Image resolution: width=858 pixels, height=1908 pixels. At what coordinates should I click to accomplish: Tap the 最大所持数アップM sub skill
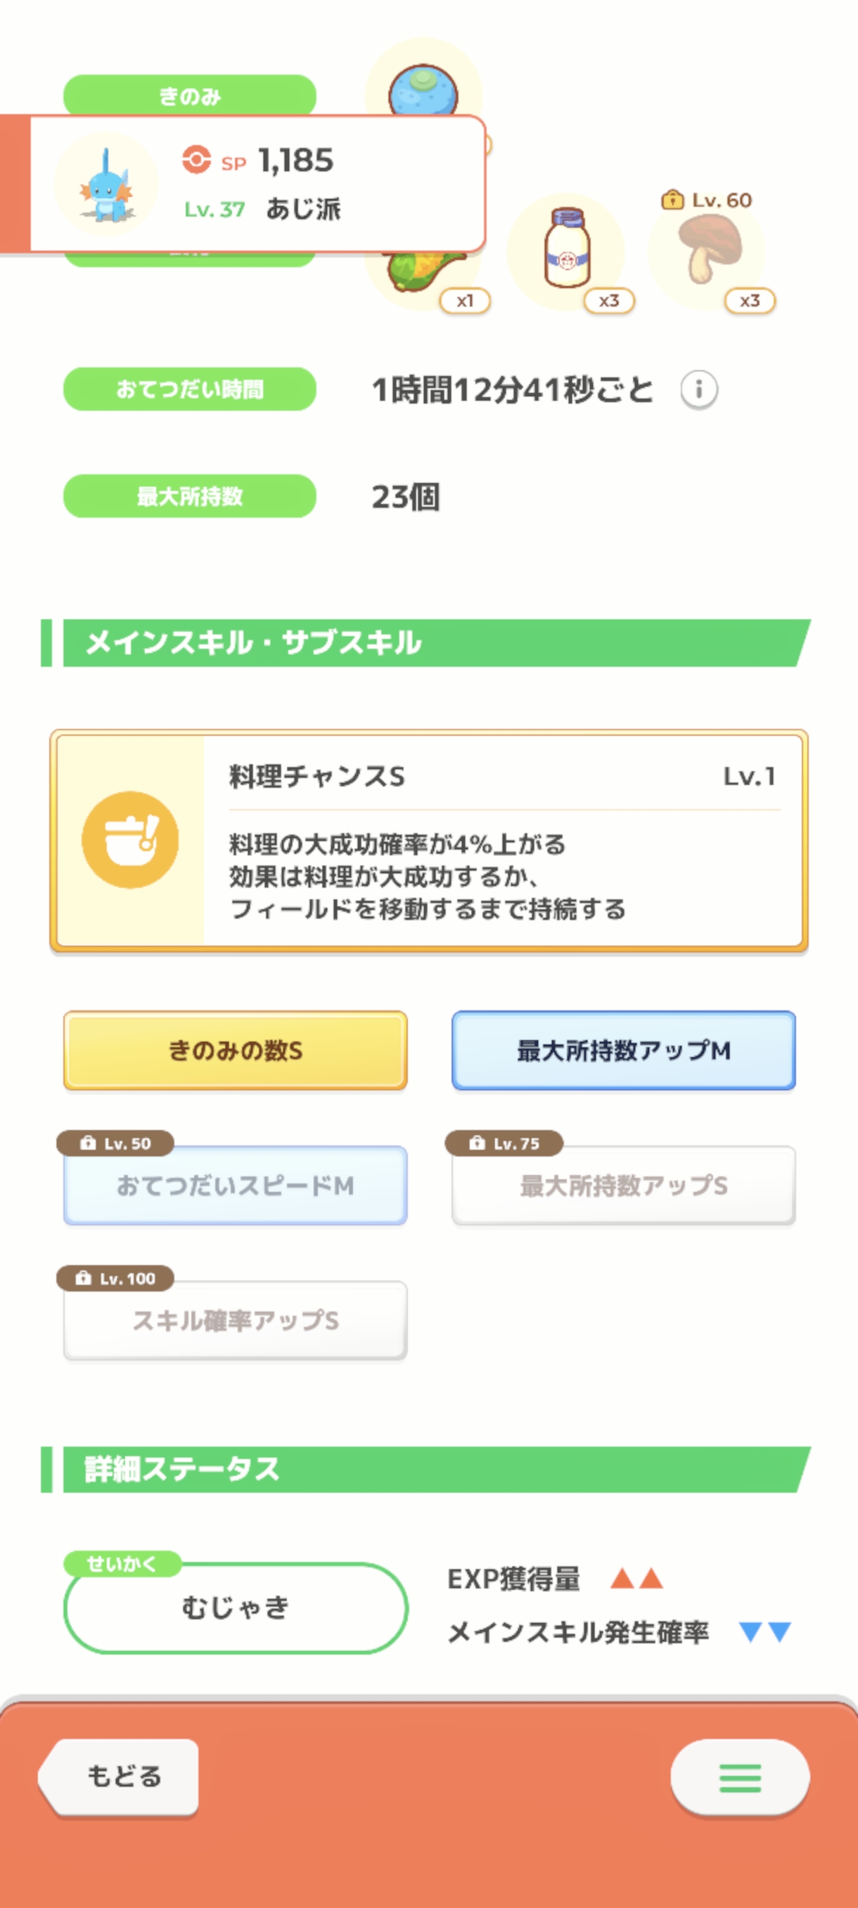point(623,1050)
